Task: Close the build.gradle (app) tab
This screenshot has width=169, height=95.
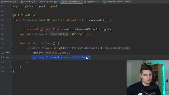Action: tap(59, 2)
